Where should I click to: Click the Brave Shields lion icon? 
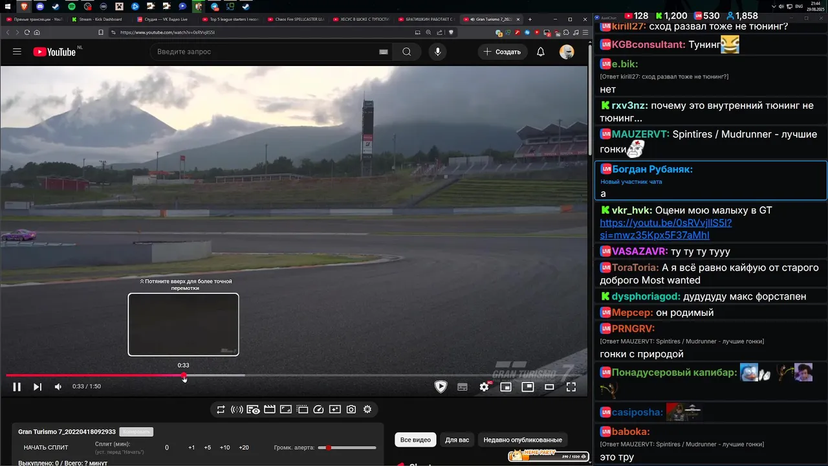451,32
